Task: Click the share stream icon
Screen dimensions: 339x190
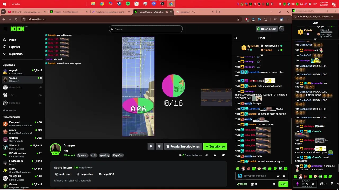Action: pyautogui.click(x=206, y=155)
